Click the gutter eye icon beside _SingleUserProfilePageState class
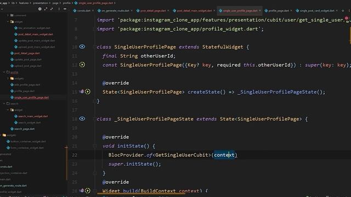Image resolution: width=351 pixels, height=197 pixels. click(x=82, y=119)
